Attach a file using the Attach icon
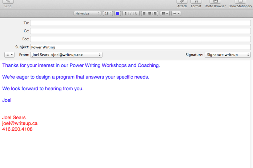 (x=182, y=1)
